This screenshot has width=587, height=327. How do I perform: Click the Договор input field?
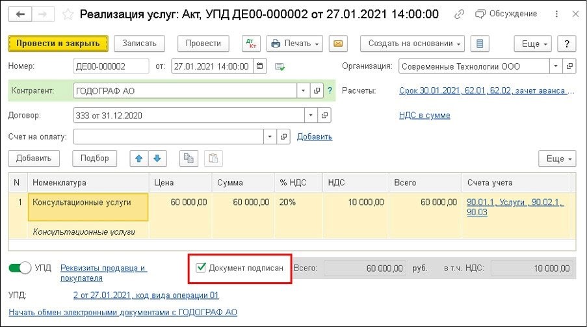click(189, 115)
